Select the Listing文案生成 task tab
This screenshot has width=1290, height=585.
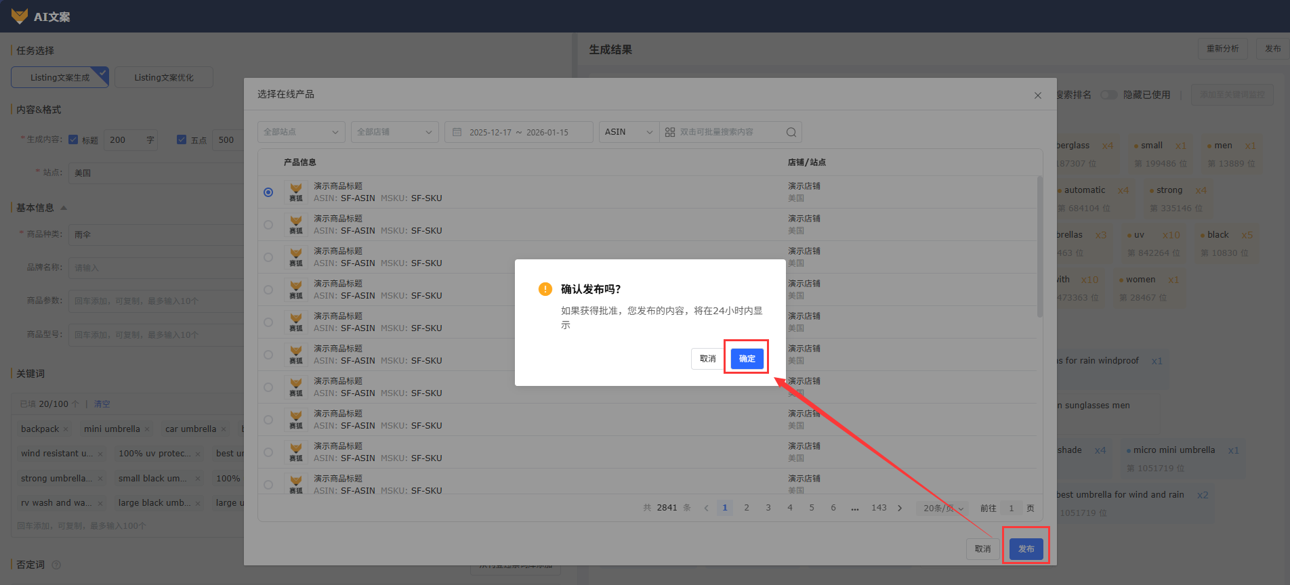coord(60,77)
